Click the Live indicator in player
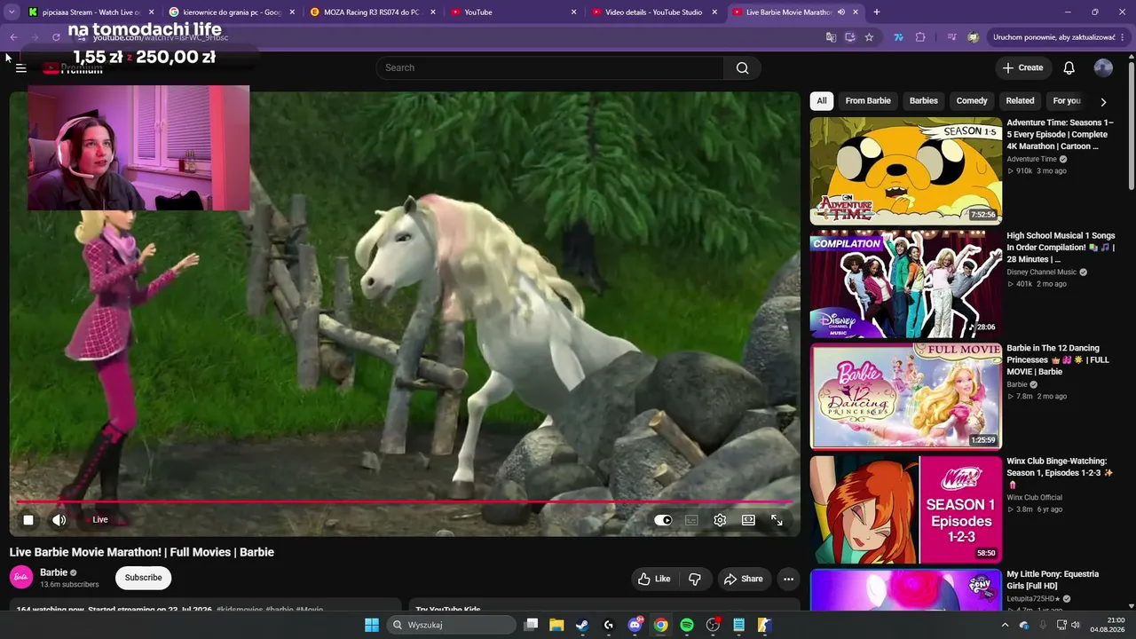Image resolution: width=1136 pixels, height=639 pixels. (x=99, y=520)
